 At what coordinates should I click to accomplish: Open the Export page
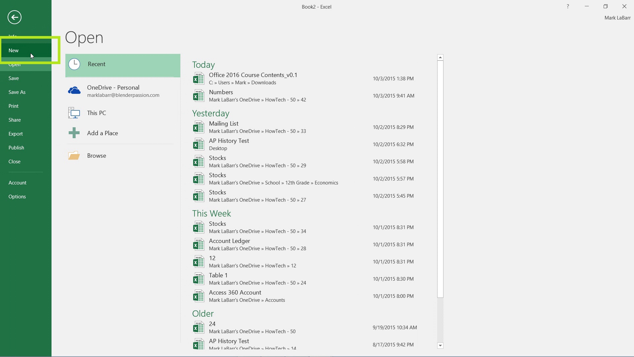pos(26,134)
